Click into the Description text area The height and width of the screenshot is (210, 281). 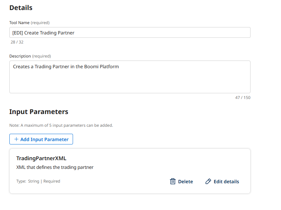pos(130,80)
